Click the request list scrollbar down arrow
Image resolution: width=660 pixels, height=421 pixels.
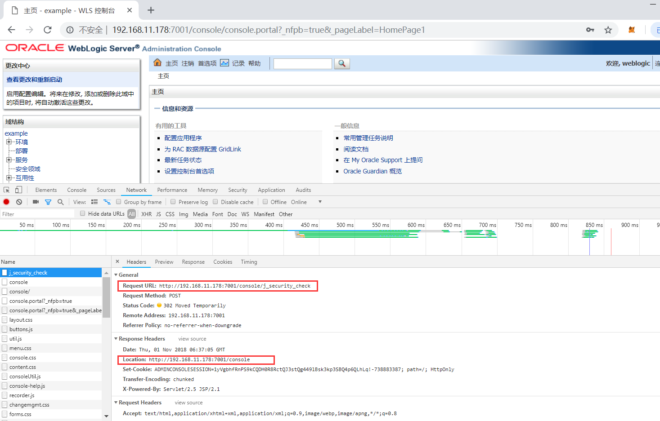click(106, 416)
